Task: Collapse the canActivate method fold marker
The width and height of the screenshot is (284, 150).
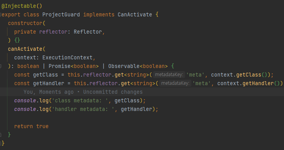Action: [0, 66]
